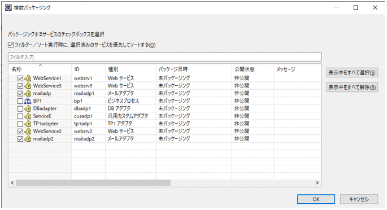The height and width of the screenshot is (210, 387).
Task: Click the TP1 アダプタ type cell
Action: tap(120, 124)
